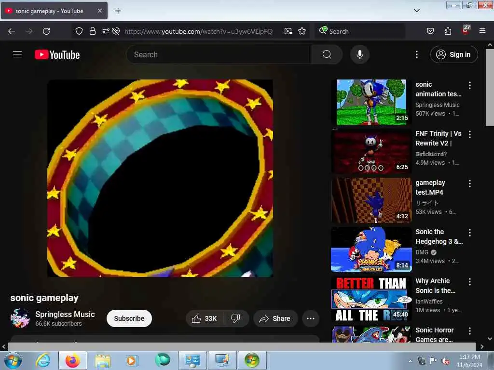494x370 pixels.
Task: Start voice search with microphone icon
Action: pyautogui.click(x=359, y=54)
